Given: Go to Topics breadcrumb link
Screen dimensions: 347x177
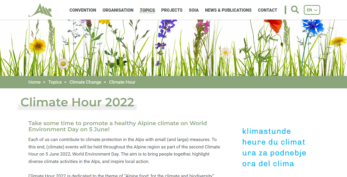Looking at the screenshot, I should click(55, 82).
